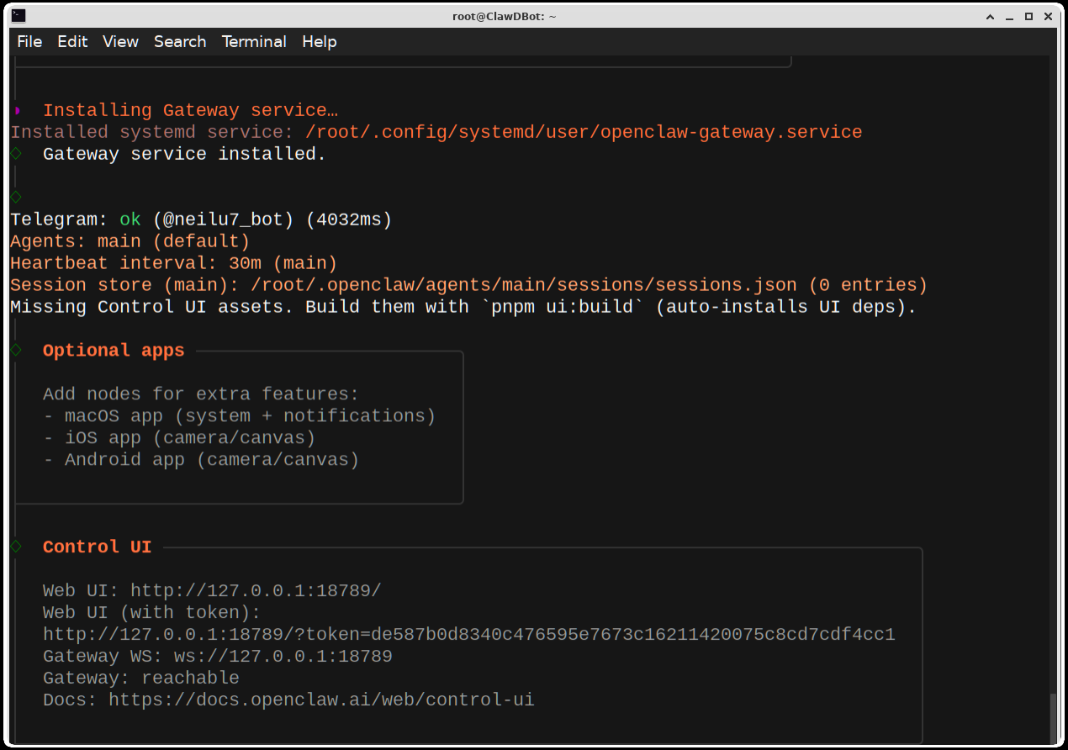Click the window title 'root@ClawDBot: ~'
Screen dimensions: 1068x750
[504, 16]
